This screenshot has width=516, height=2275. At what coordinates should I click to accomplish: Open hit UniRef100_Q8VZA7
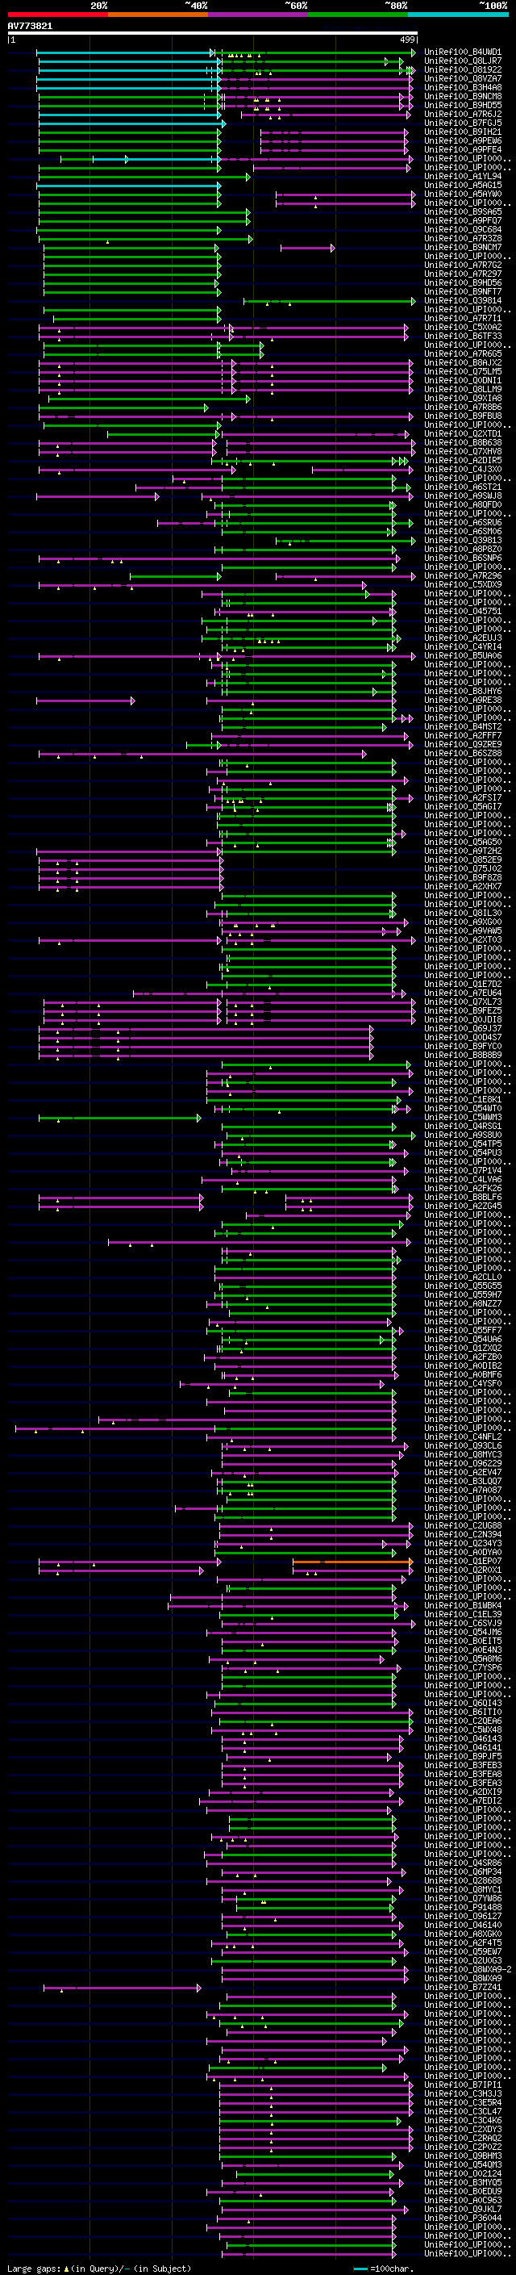(463, 78)
